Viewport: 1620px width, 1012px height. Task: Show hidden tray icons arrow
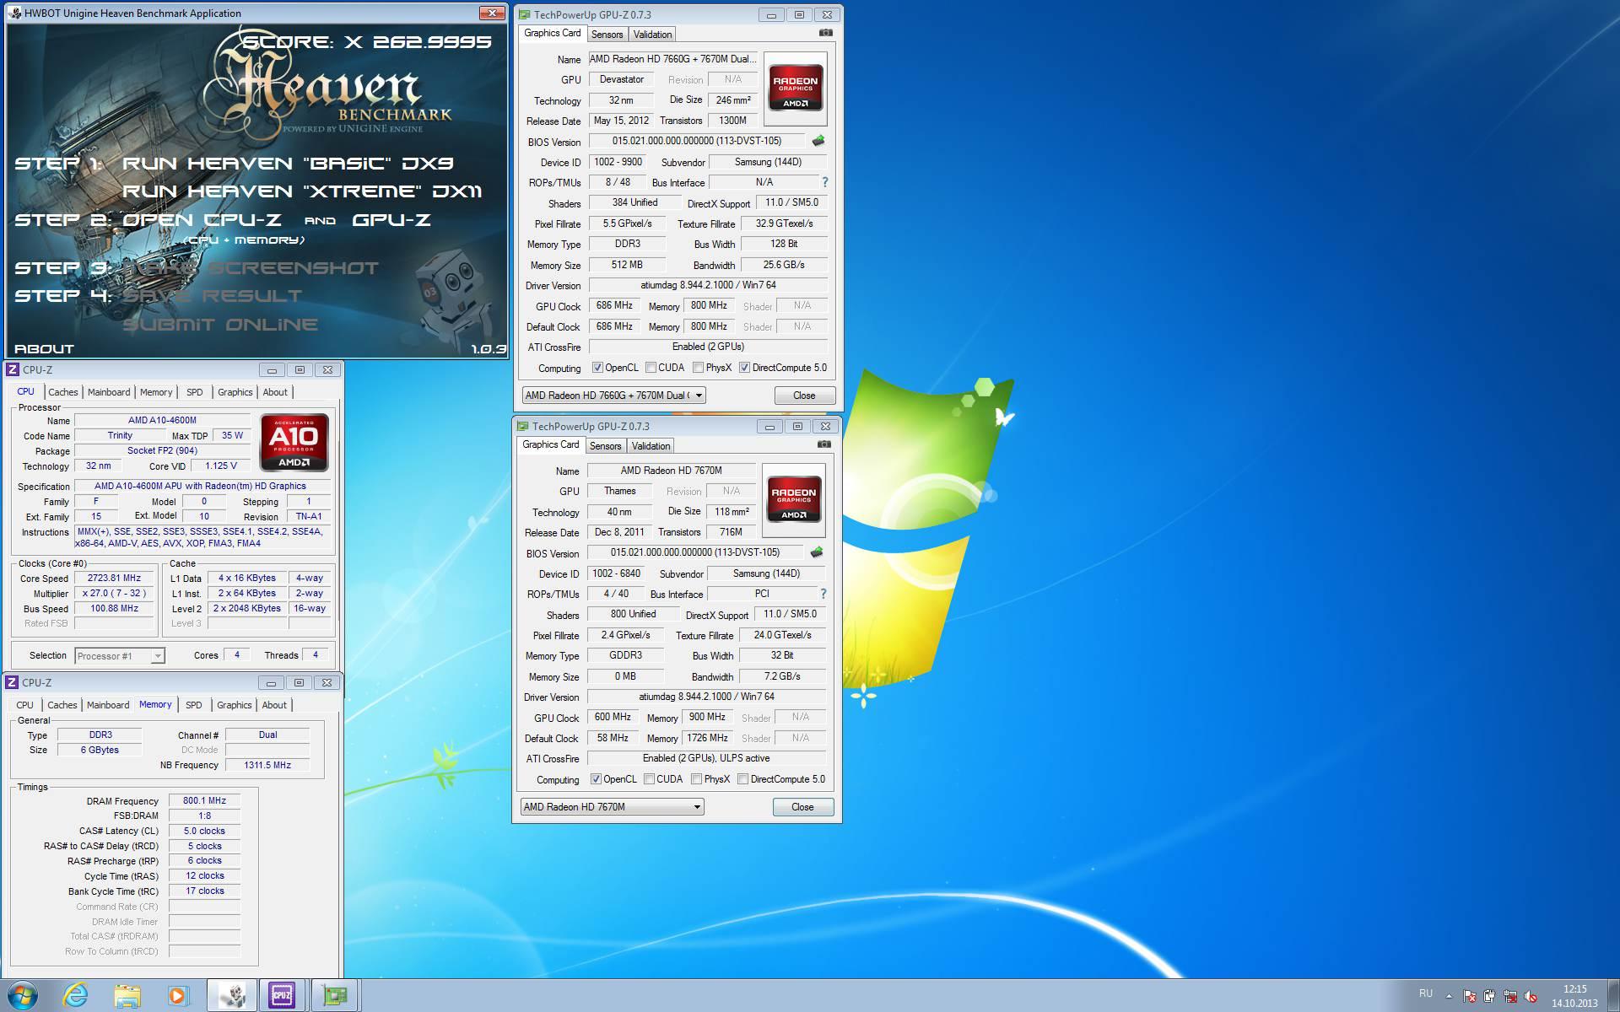[1449, 996]
